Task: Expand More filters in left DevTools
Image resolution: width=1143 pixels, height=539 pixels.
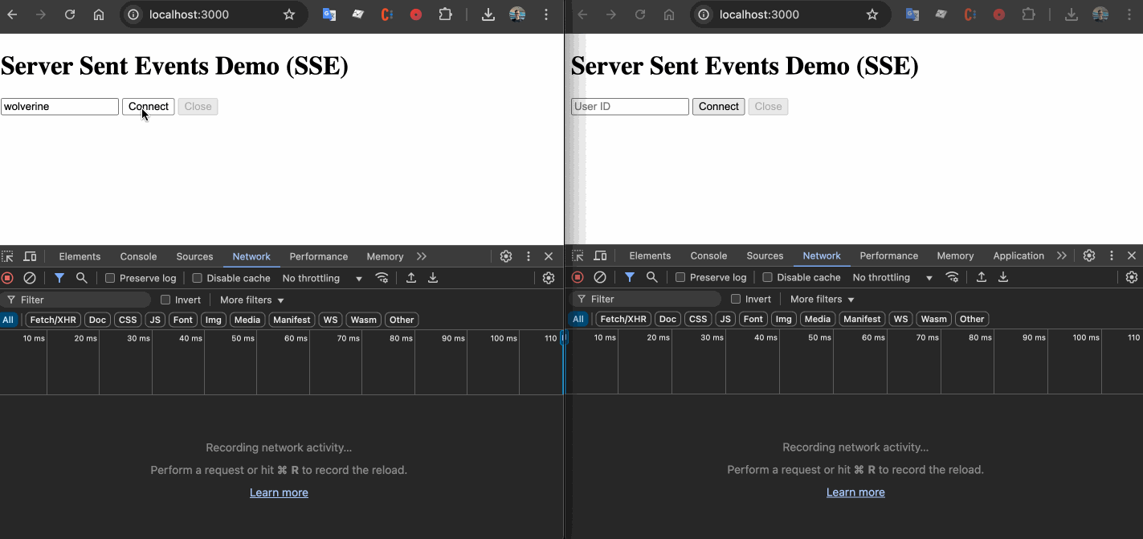Action: [x=252, y=300]
